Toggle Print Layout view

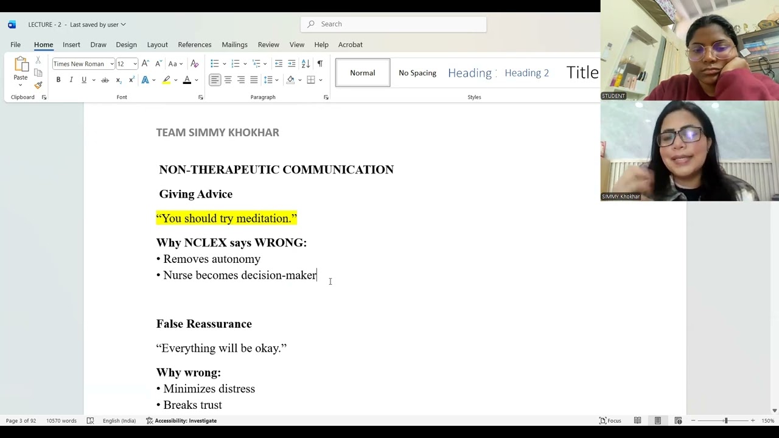click(x=658, y=420)
